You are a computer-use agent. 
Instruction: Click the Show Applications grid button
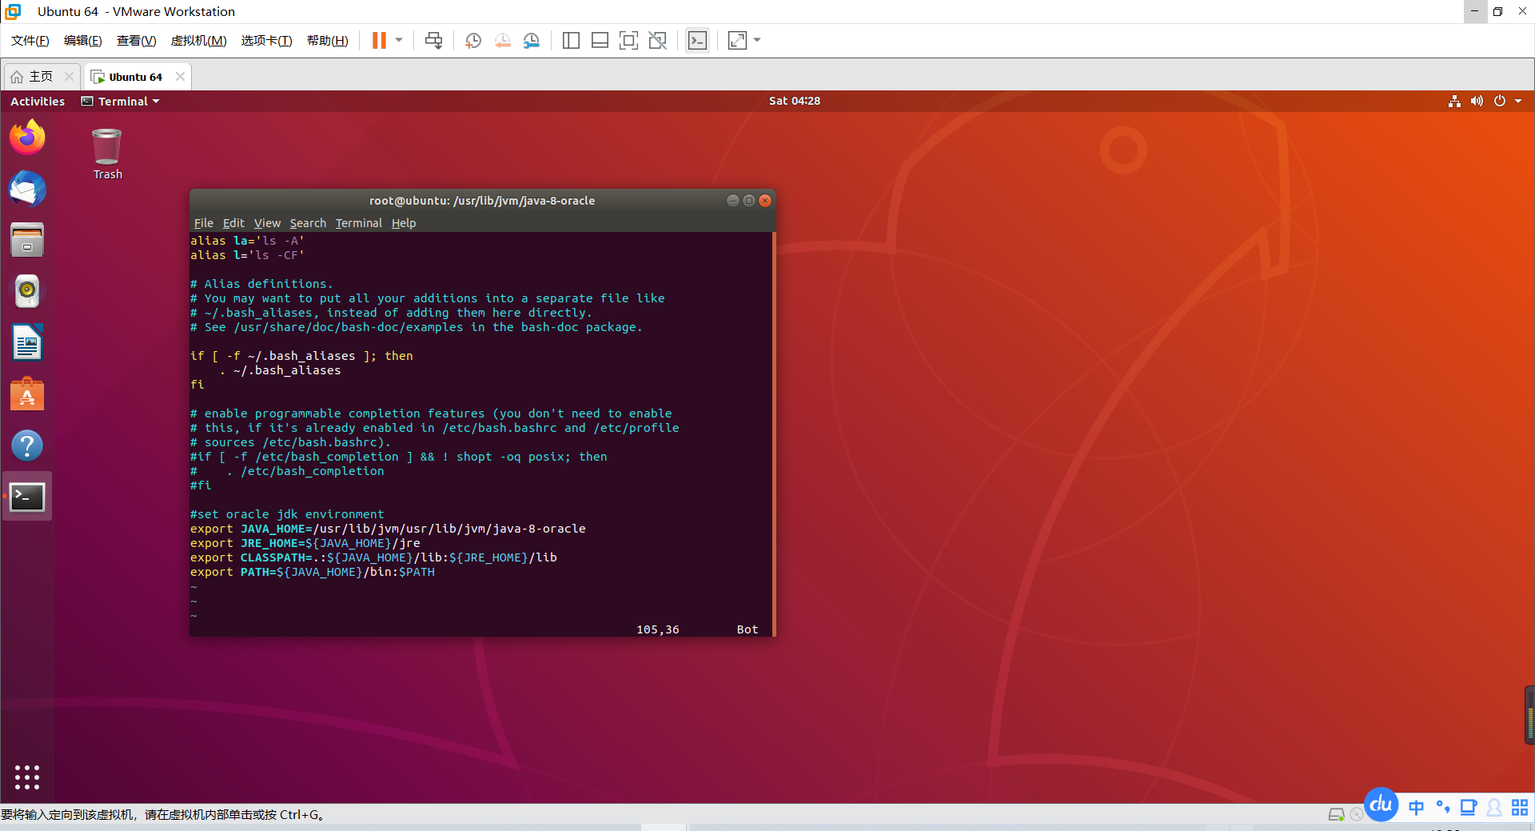(27, 777)
